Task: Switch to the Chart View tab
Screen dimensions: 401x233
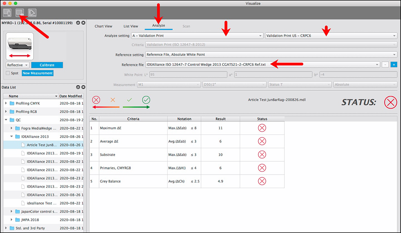Action: pyautogui.click(x=103, y=26)
